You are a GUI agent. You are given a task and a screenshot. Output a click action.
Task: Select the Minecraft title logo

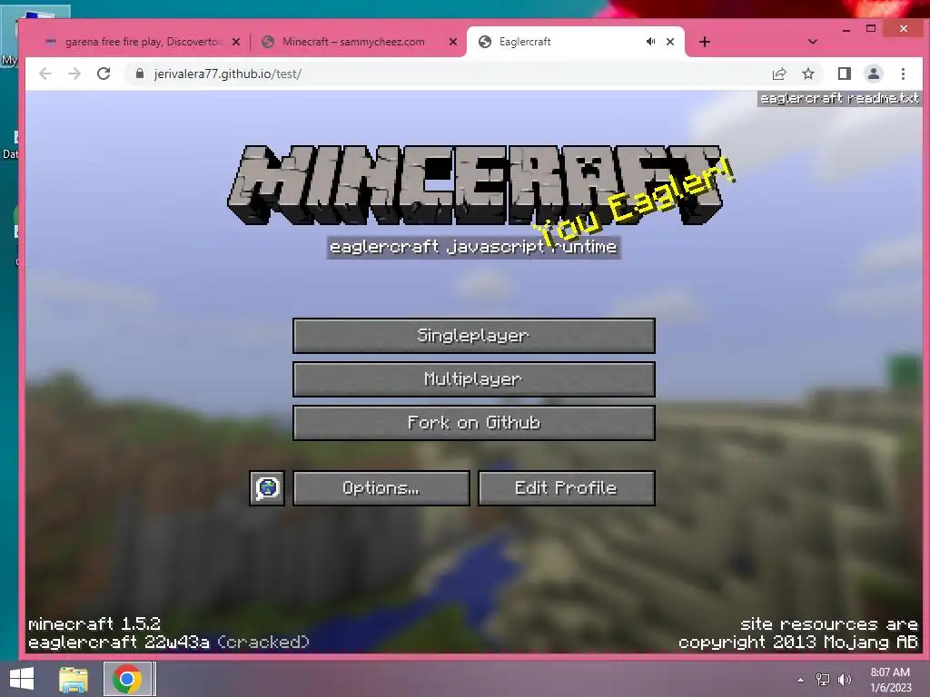coord(474,185)
